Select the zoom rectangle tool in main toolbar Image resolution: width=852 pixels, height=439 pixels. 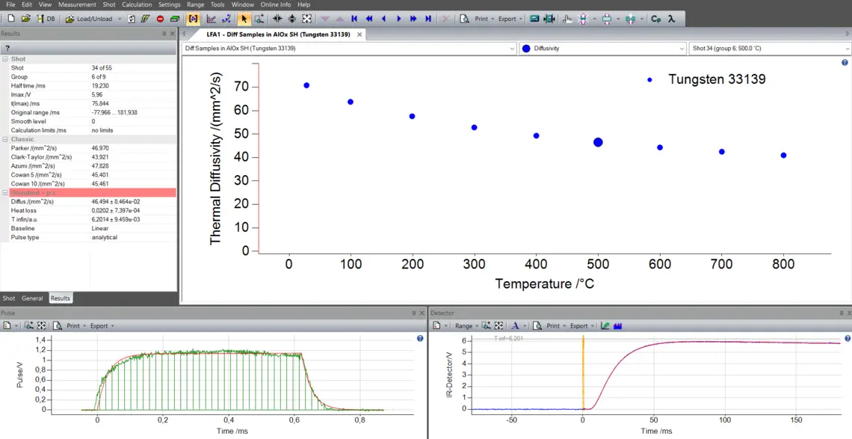click(x=259, y=19)
